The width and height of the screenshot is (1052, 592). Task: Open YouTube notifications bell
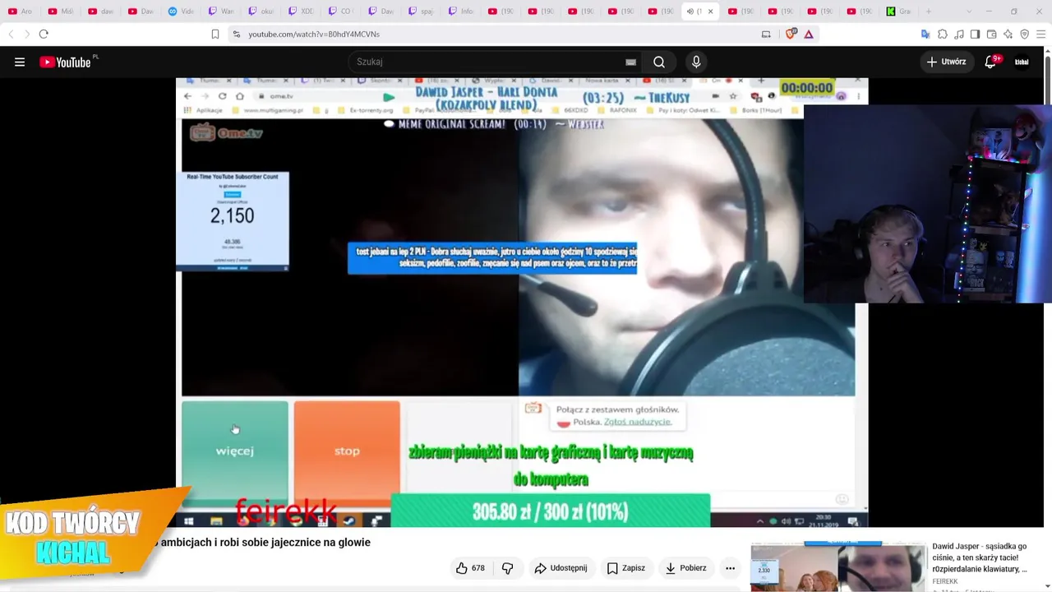pos(990,62)
